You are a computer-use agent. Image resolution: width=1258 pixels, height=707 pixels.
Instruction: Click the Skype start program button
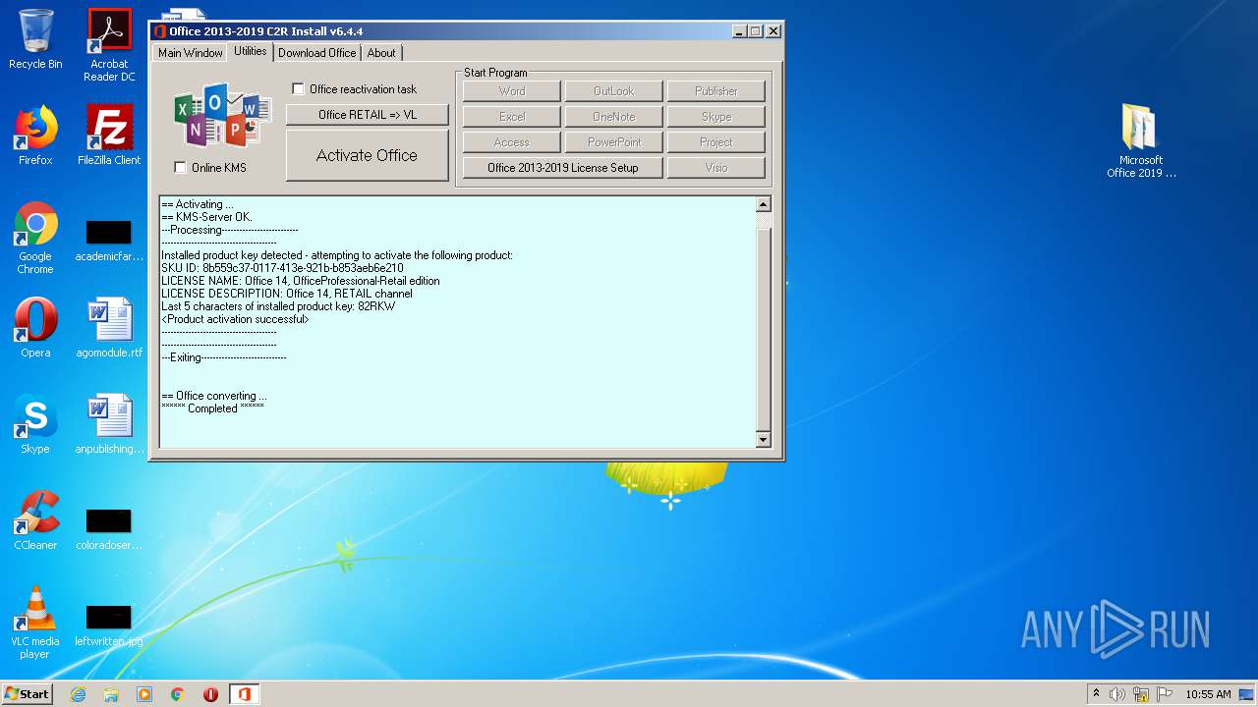(x=716, y=117)
